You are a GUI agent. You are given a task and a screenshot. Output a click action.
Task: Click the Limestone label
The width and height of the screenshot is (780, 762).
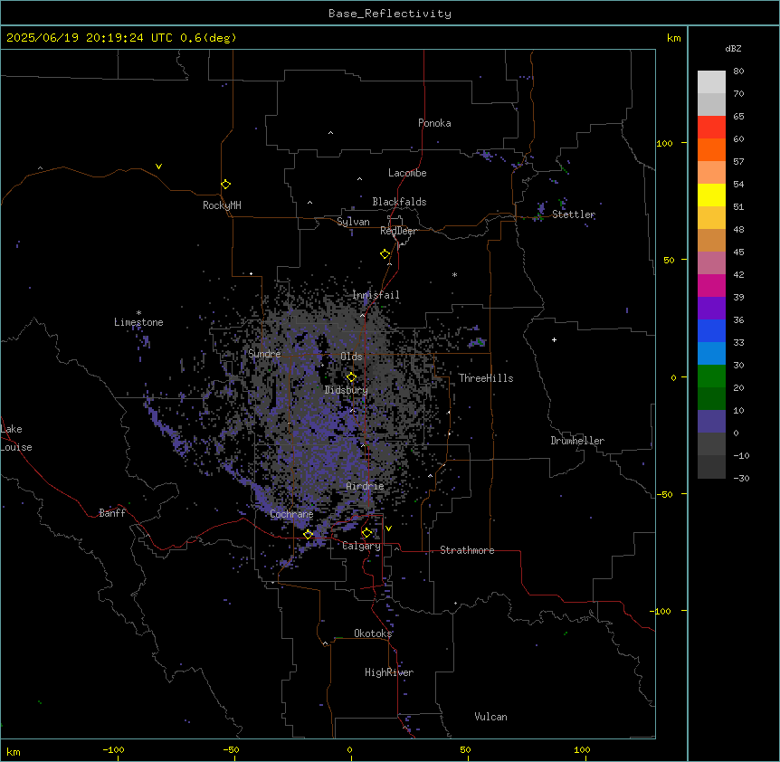click(x=138, y=322)
